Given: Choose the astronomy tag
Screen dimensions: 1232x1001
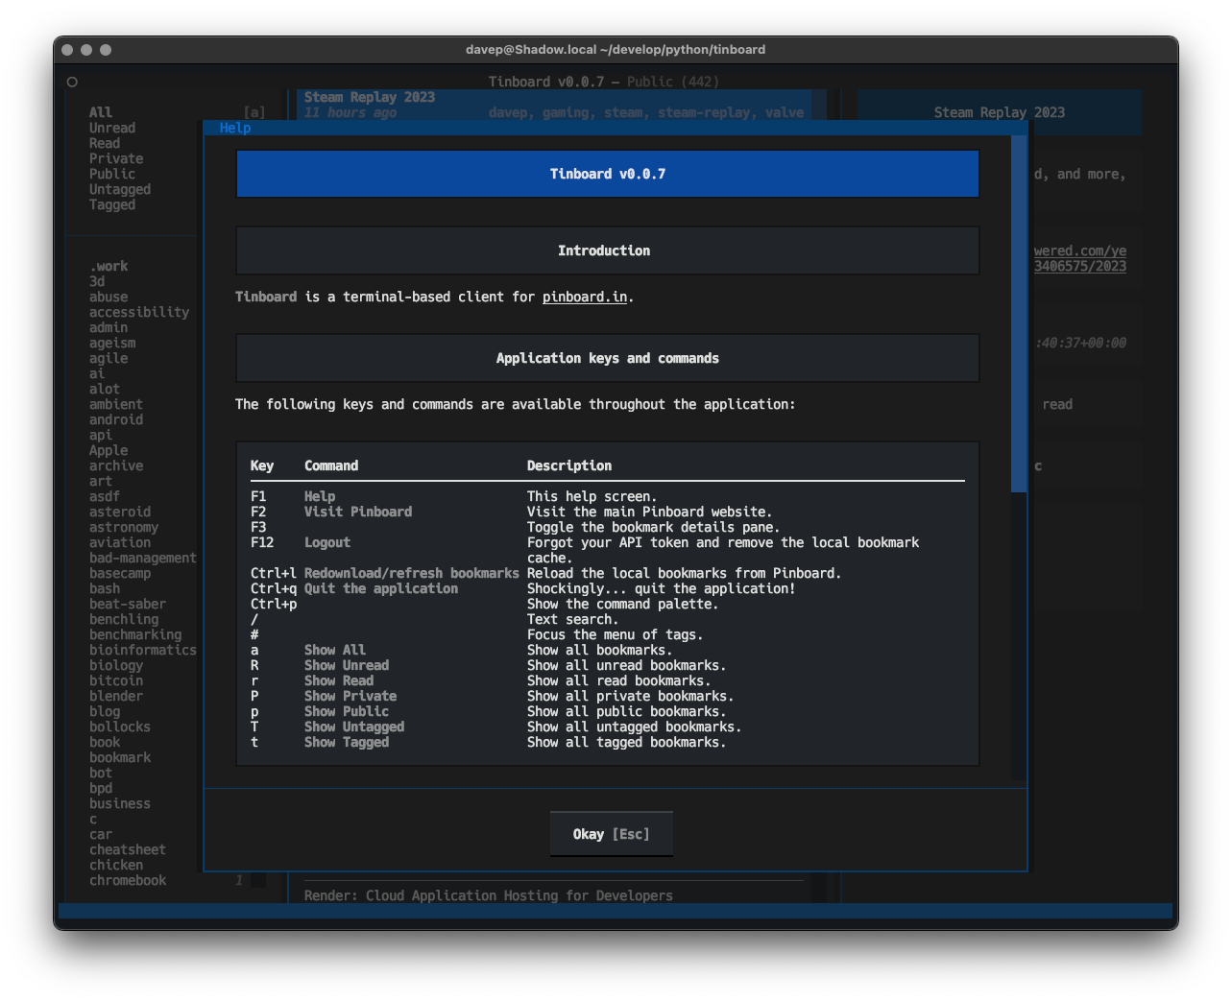Looking at the screenshot, I should (x=124, y=527).
